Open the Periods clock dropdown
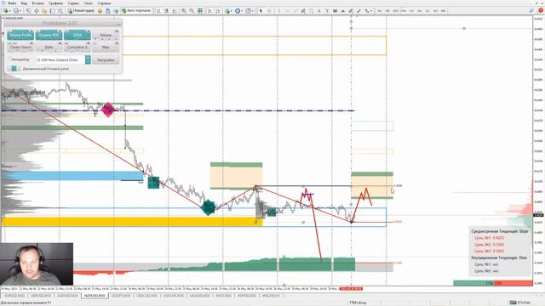545x306 pixels. pyautogui.click(x=238, y=11)
